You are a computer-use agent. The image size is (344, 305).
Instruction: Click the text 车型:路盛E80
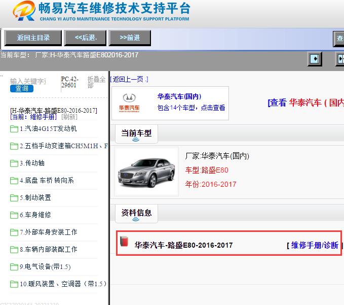click(207, 171)
